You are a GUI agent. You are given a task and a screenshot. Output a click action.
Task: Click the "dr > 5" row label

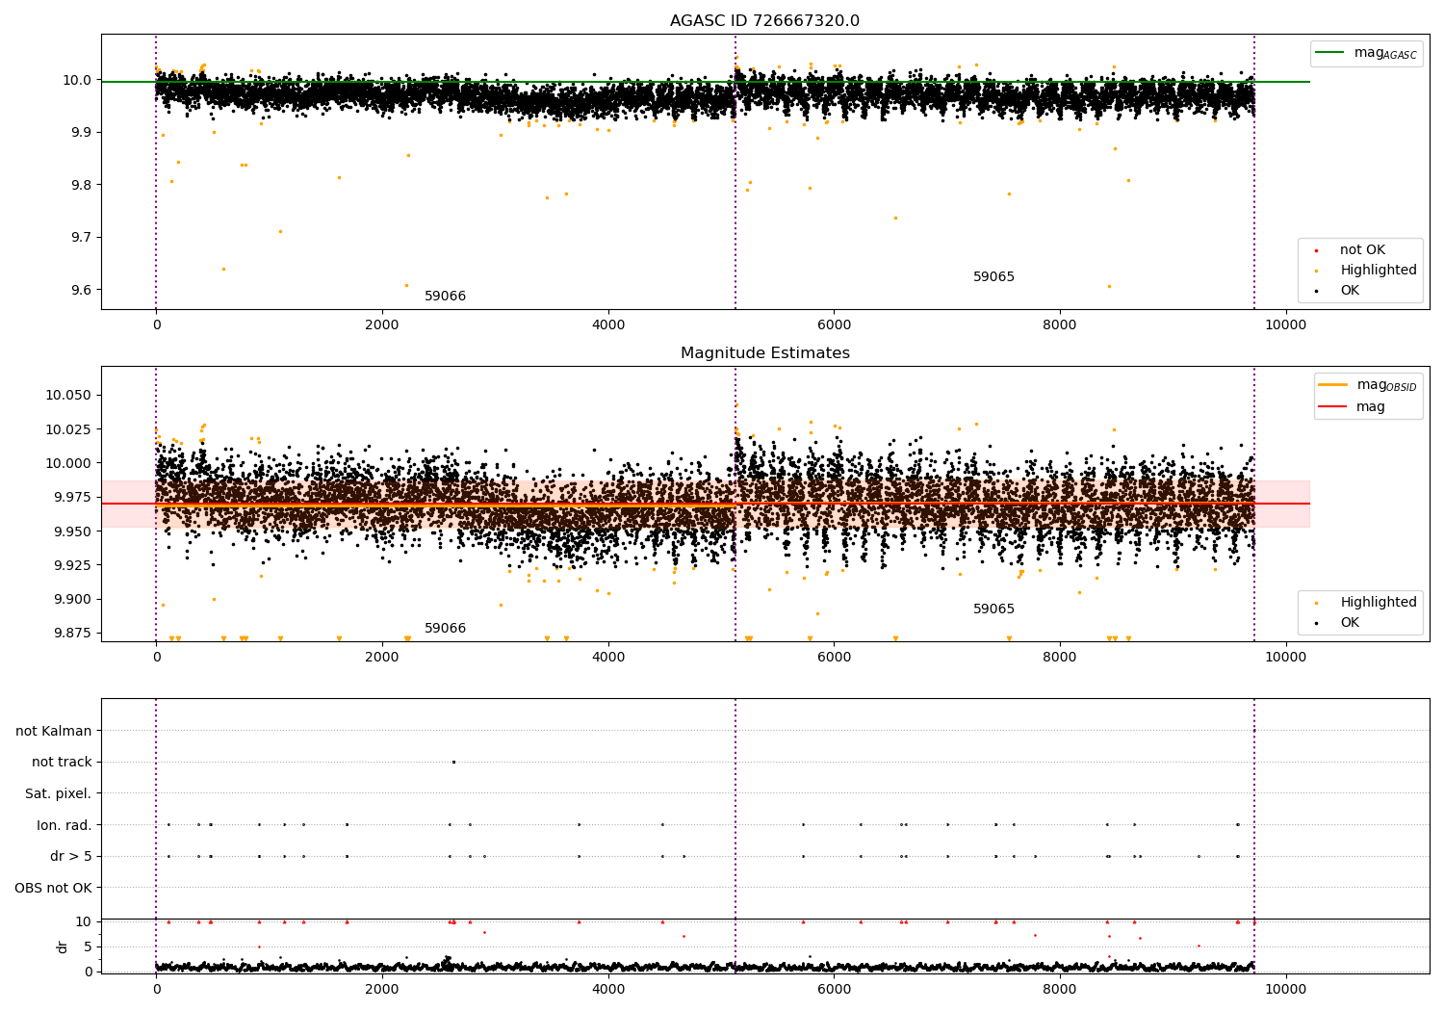[71, 856]
